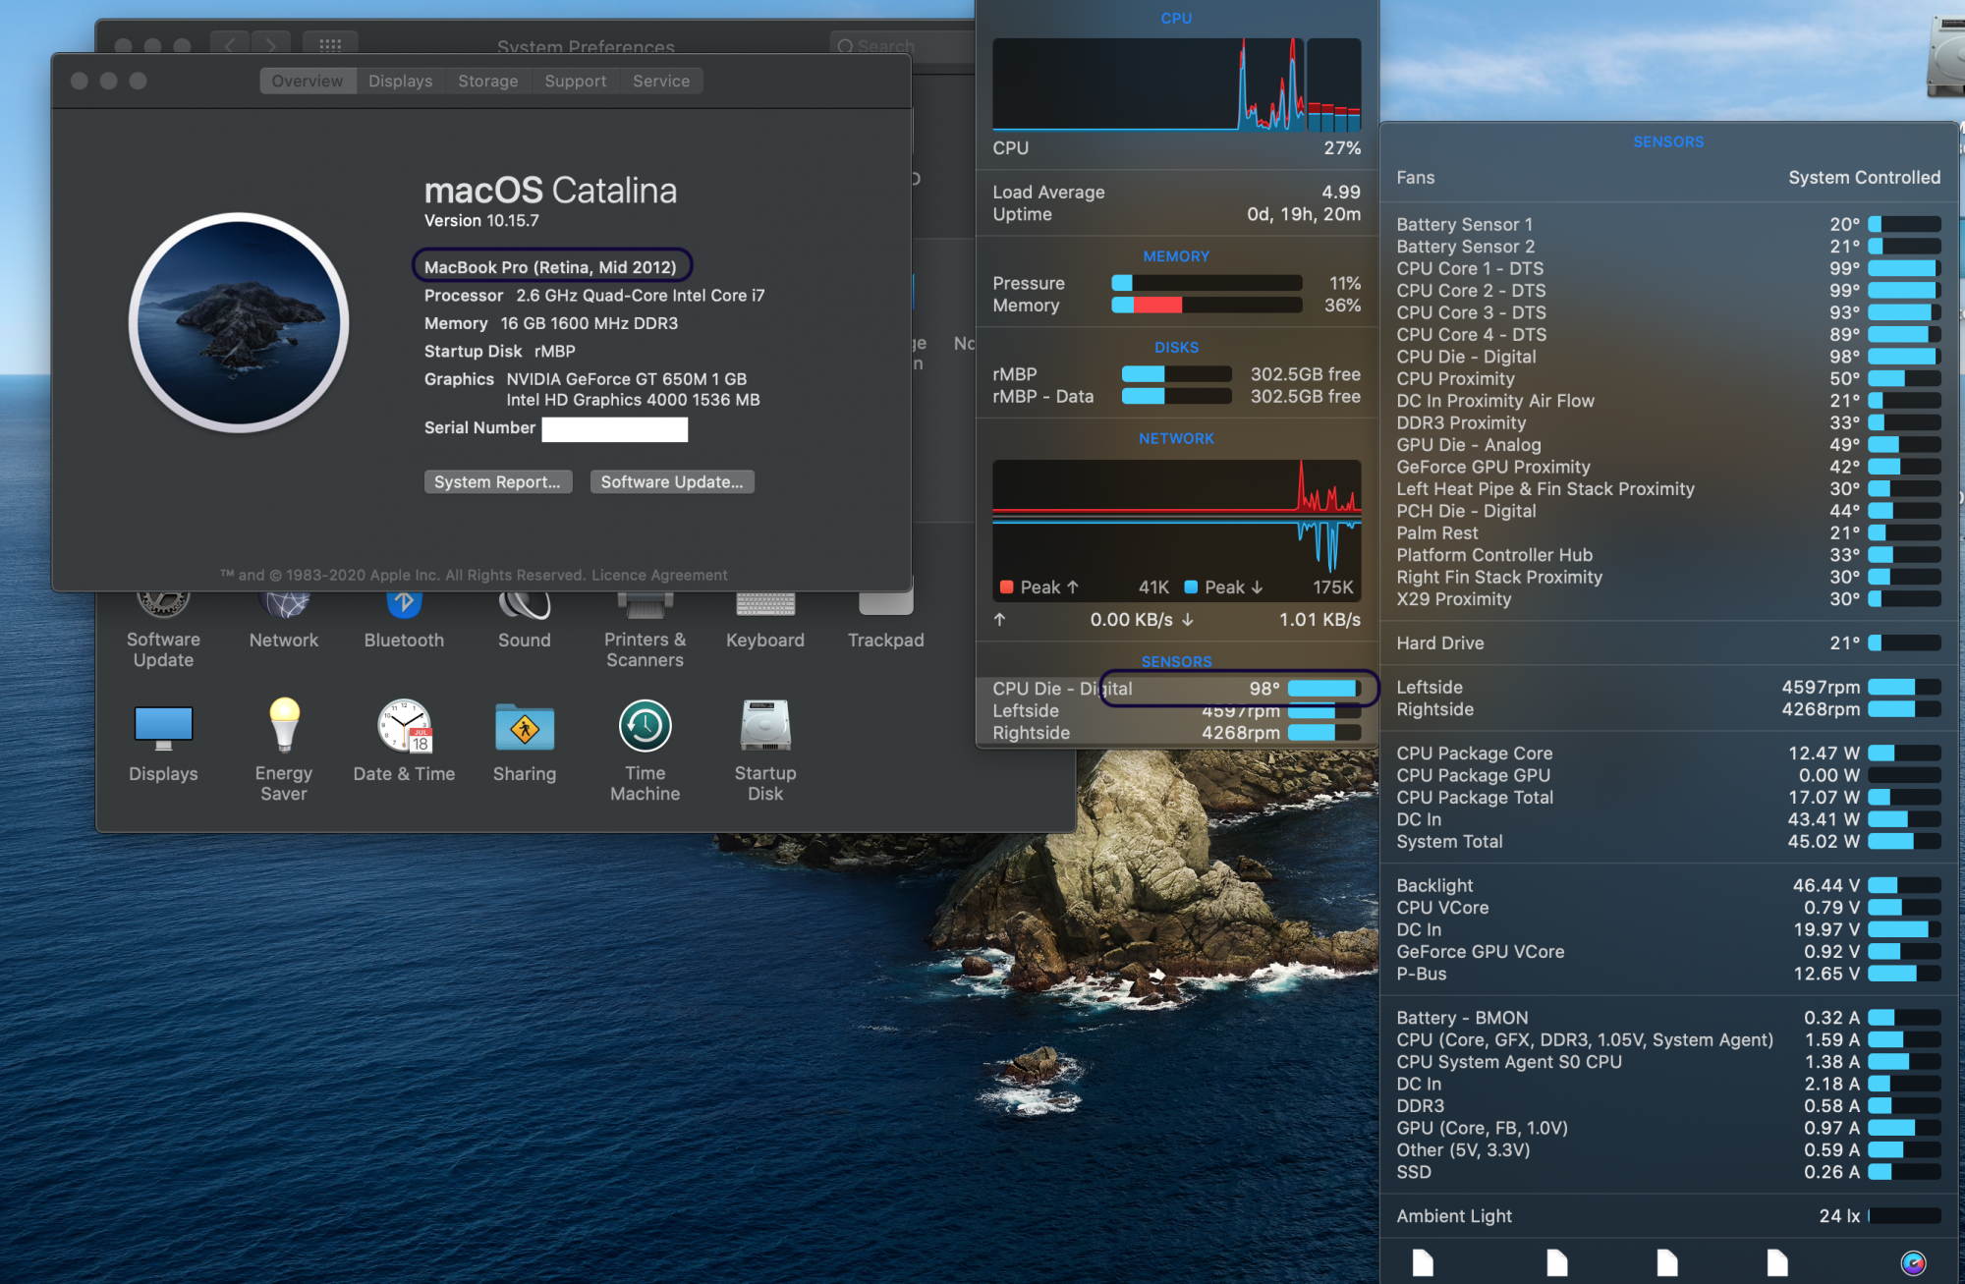Open the Licence Agreement link
1965x1284 pixels.
659,575
